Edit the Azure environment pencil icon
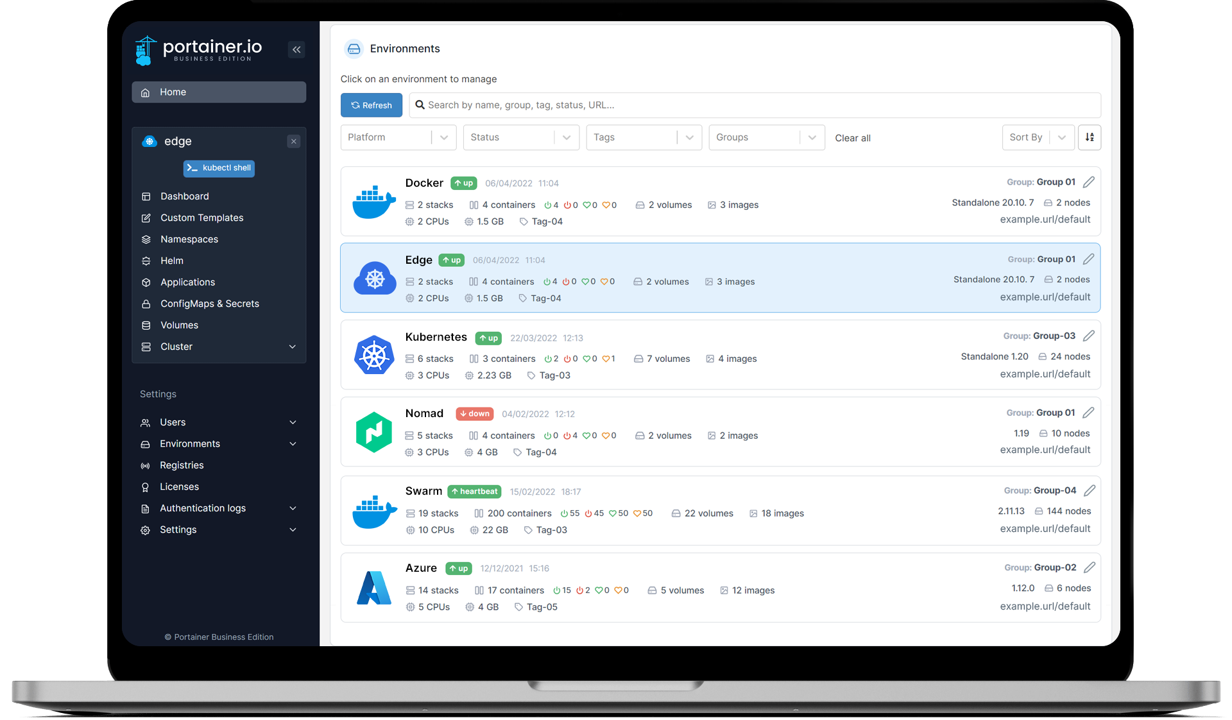The image size is (1232, 720). coord(1090,568)
